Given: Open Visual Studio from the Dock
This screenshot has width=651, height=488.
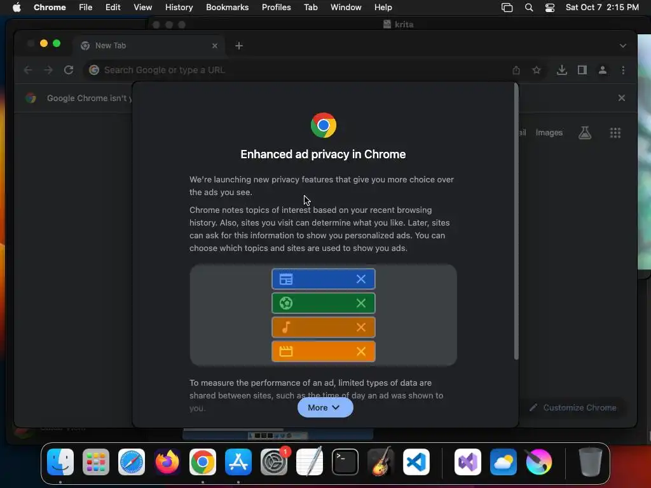Looking at the screenshot, I should pyautogui.click(x=468, y=462).
